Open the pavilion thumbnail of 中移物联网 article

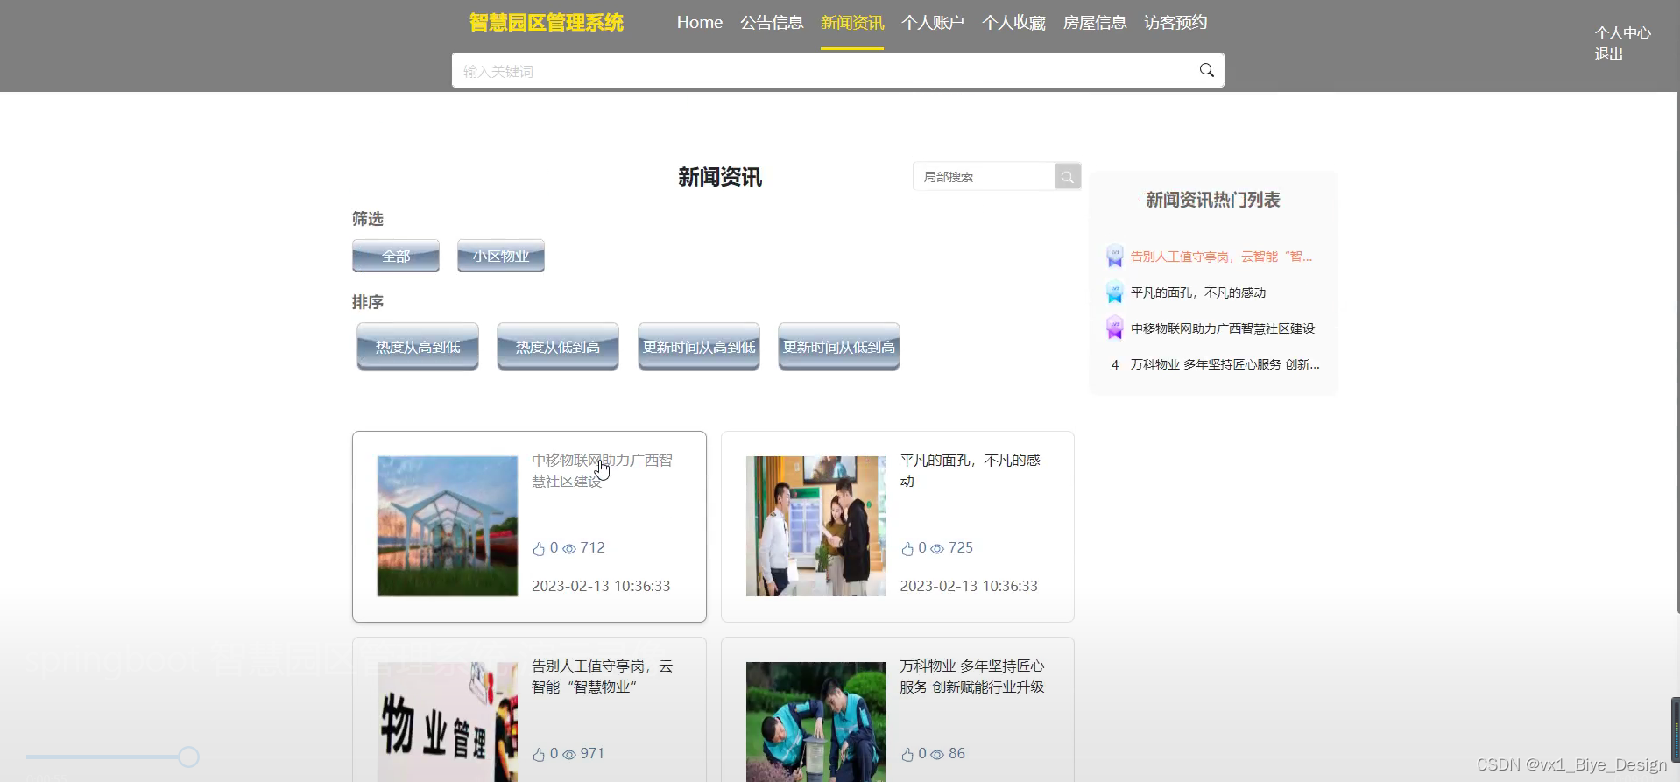coord(448,526)
